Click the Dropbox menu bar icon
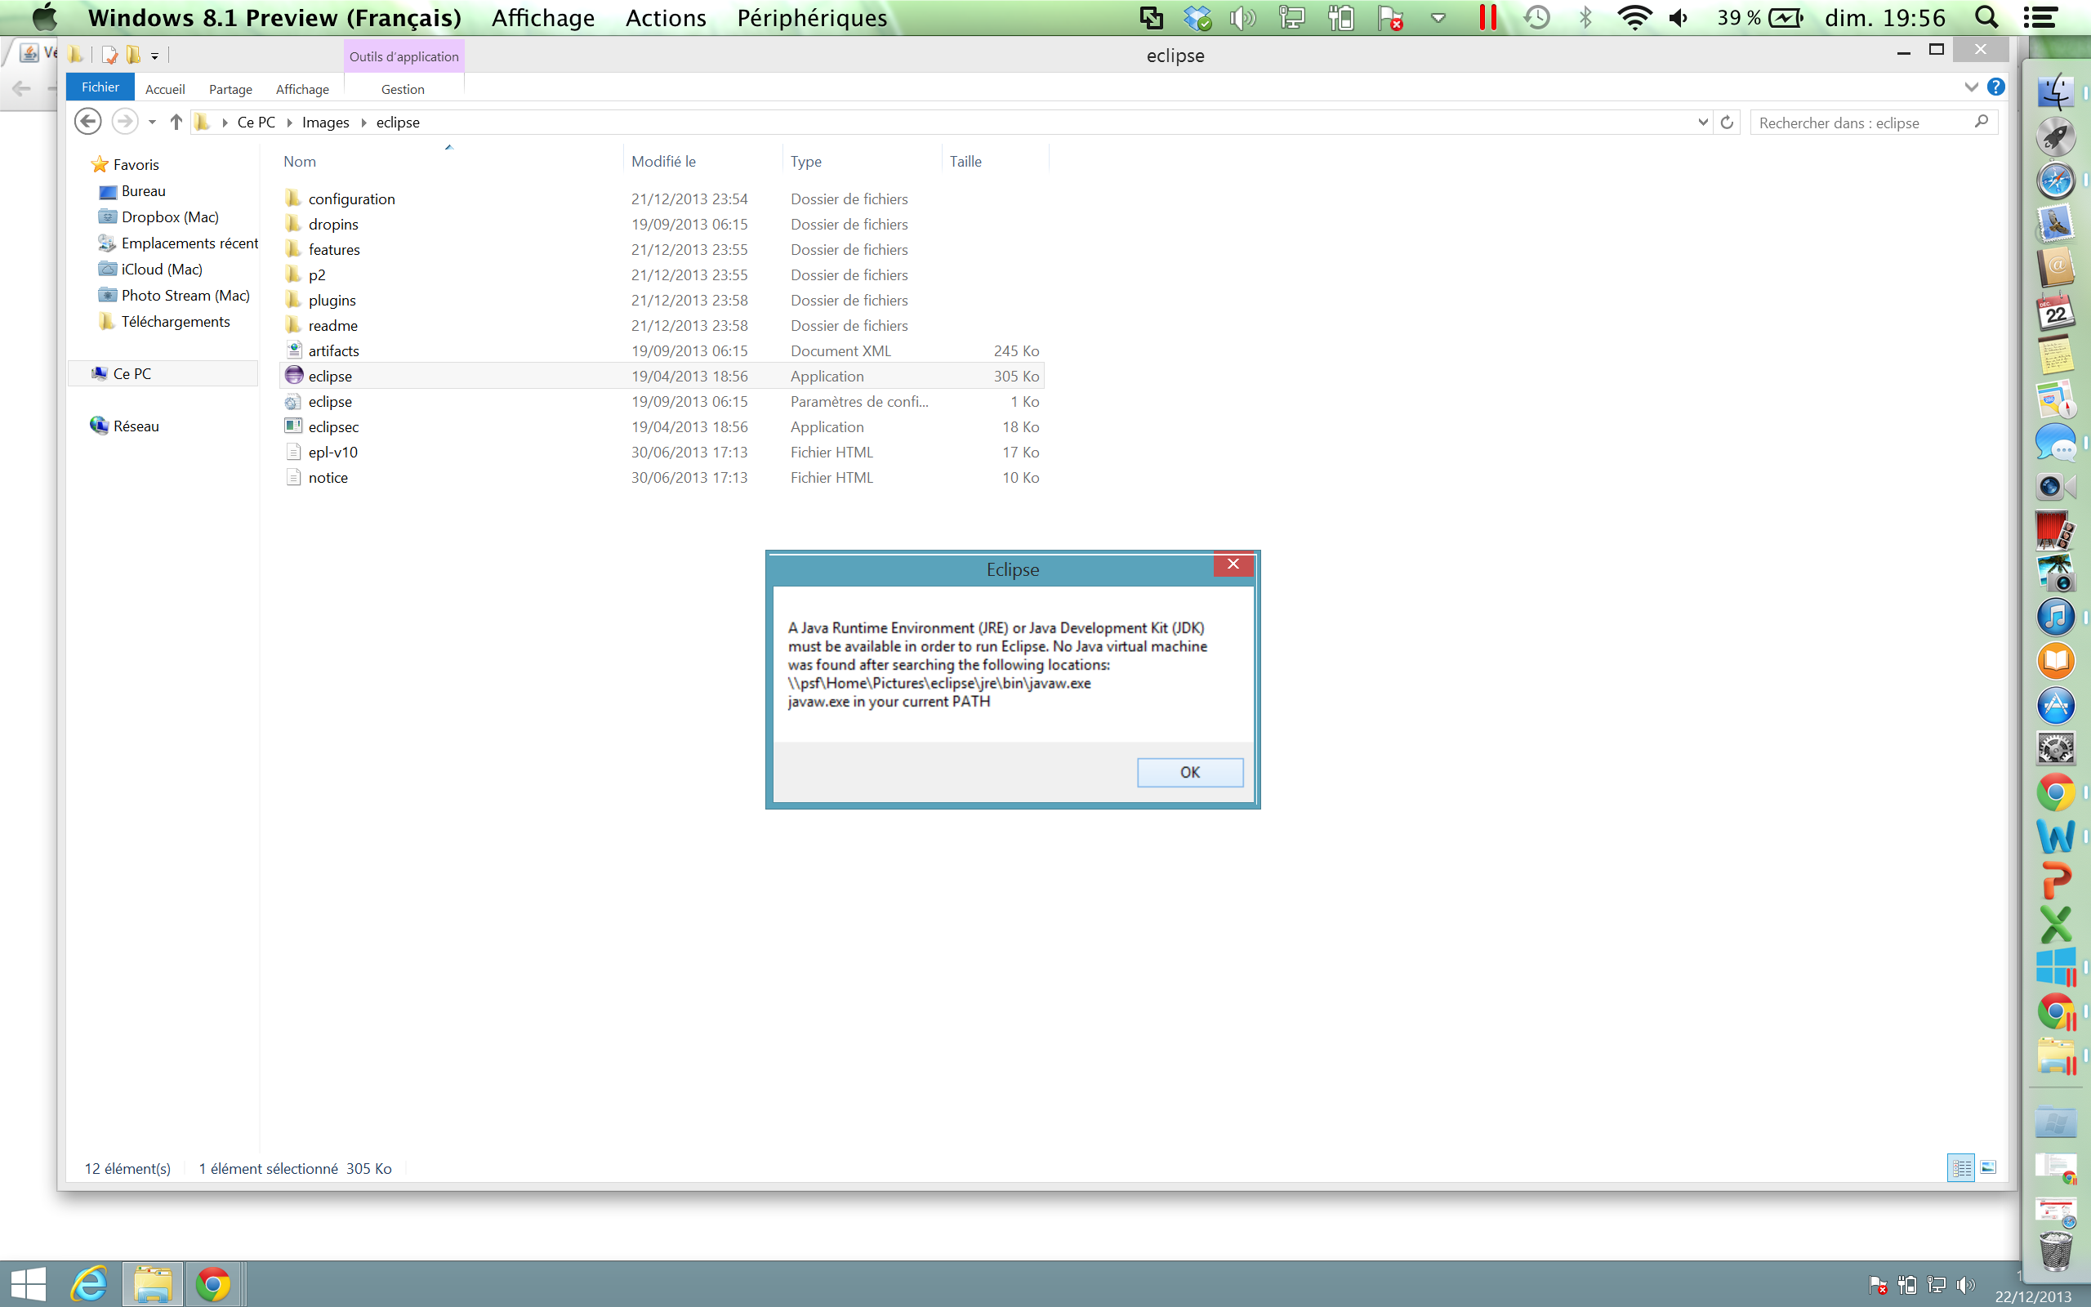2091x1307 pixels. pyautogui.click(x=1197, y=17)
